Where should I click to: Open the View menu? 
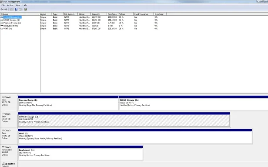point(18,5)
